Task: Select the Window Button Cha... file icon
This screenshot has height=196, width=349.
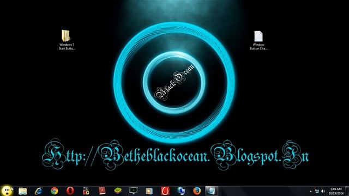Action: pyautogui.click(x=258, y=40)
